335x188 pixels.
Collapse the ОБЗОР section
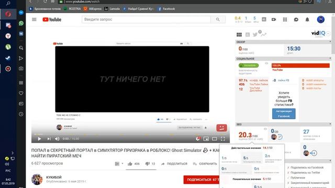point(330,42)
